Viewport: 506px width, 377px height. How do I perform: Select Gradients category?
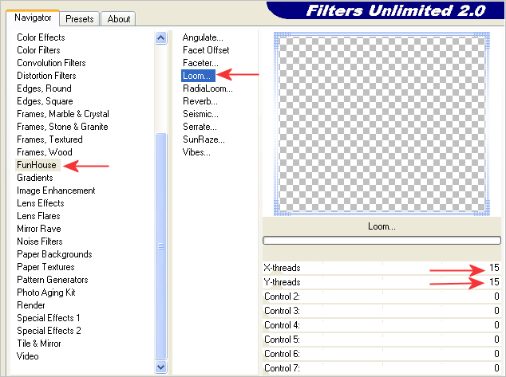point(35,178)
